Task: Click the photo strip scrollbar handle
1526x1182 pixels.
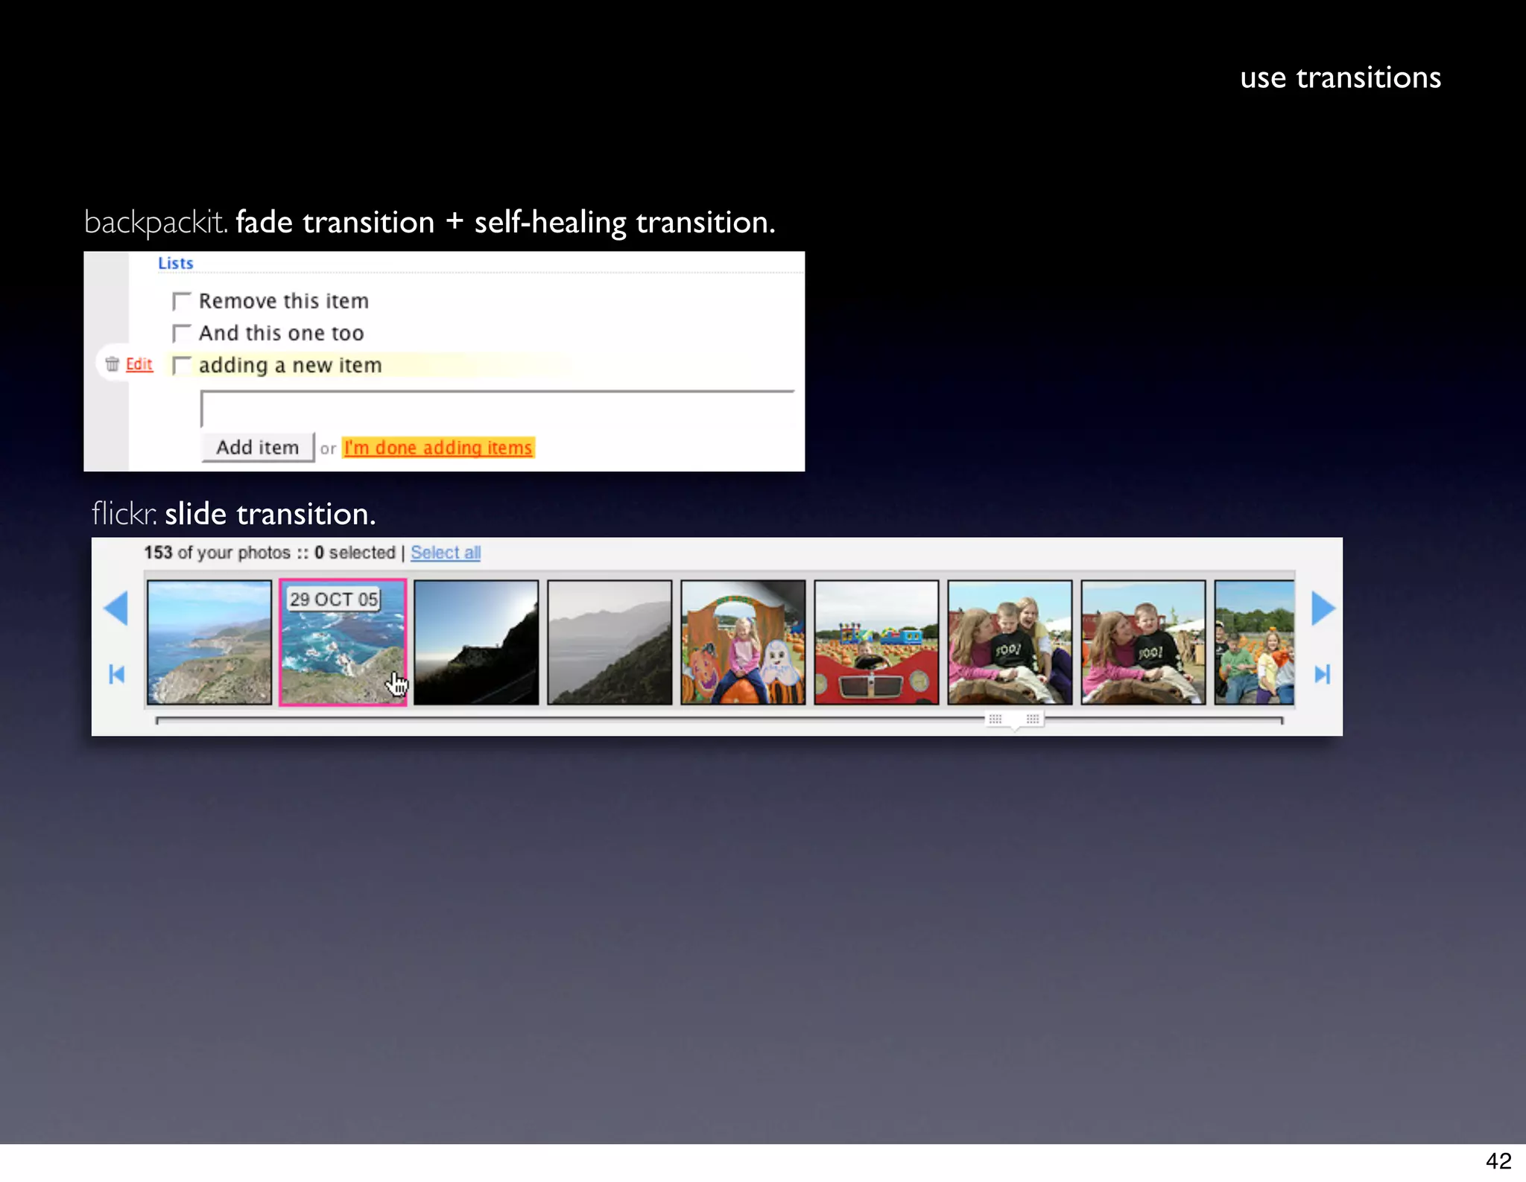Action: [x=1014, y=719]
